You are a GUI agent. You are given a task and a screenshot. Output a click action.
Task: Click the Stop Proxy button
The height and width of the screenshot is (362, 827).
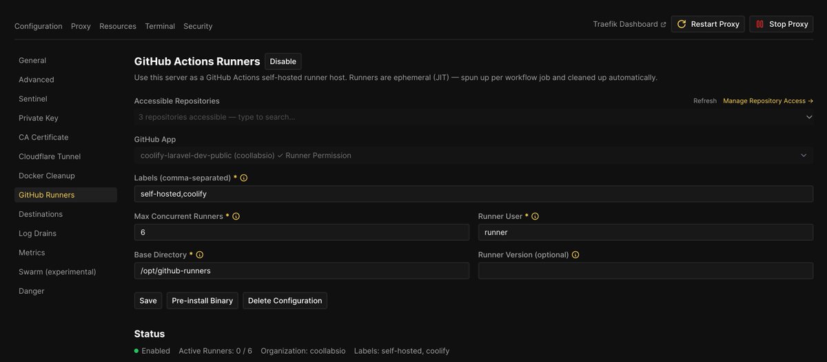click(x=782, y=24)
